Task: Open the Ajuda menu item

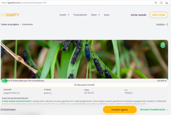Action: point(107,15)
